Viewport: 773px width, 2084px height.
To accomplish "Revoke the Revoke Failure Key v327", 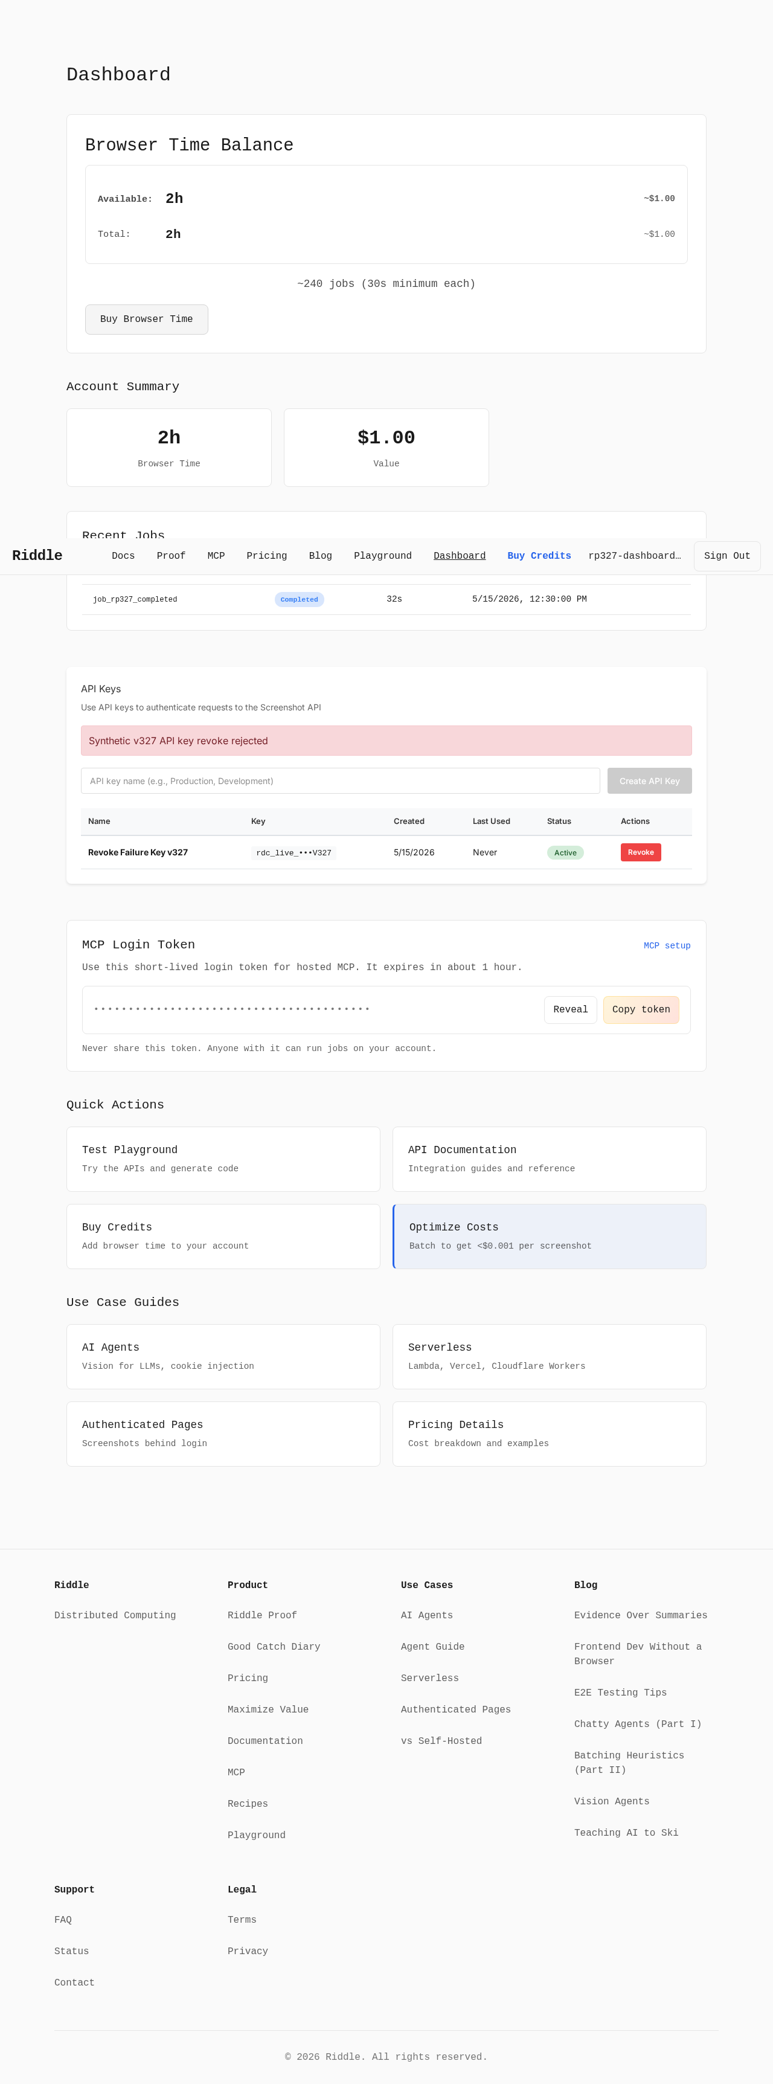I will click(640, 853).
